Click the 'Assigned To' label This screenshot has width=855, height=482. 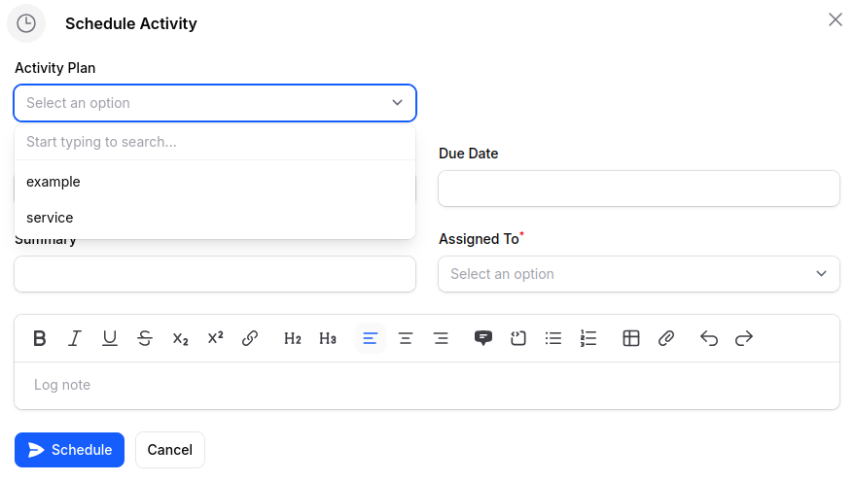pos(479,239)
